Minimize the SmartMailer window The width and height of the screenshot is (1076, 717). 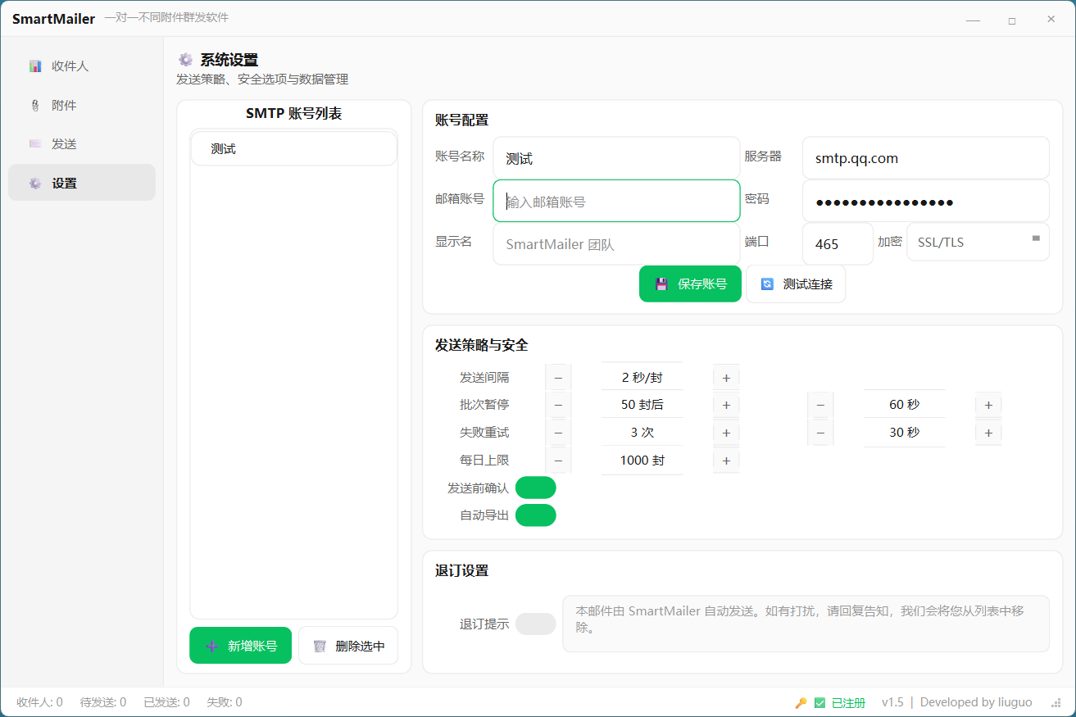coord(973,20)
